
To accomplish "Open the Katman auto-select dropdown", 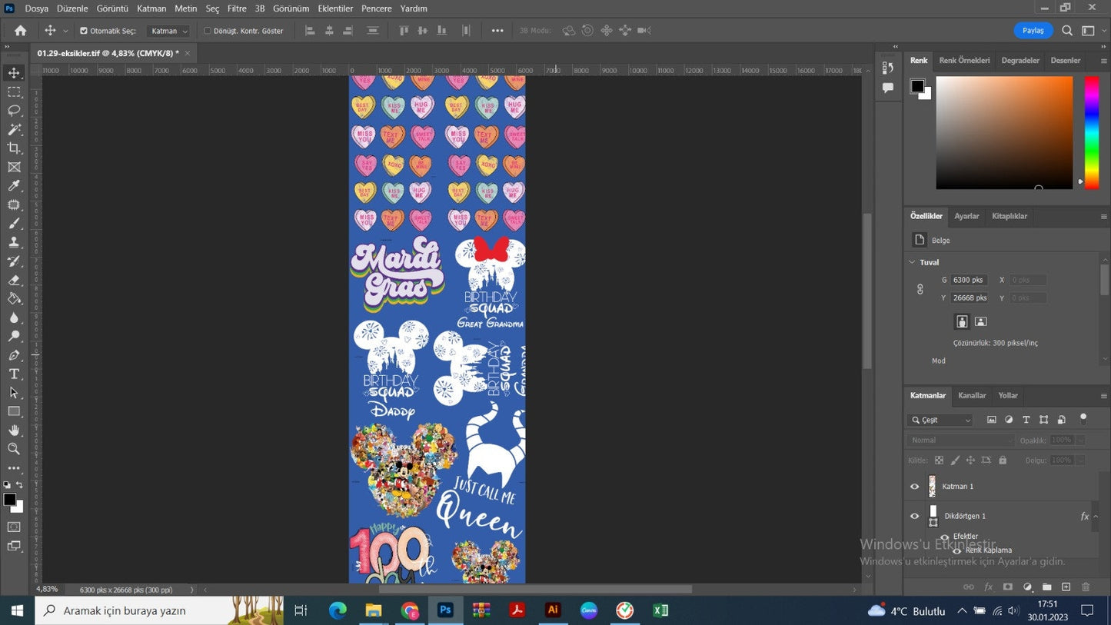I will coord(168,31).
